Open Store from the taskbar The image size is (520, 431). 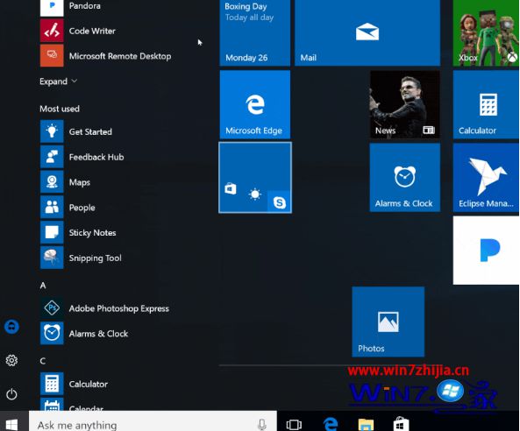pyautogui.click(x=401, y=424)
